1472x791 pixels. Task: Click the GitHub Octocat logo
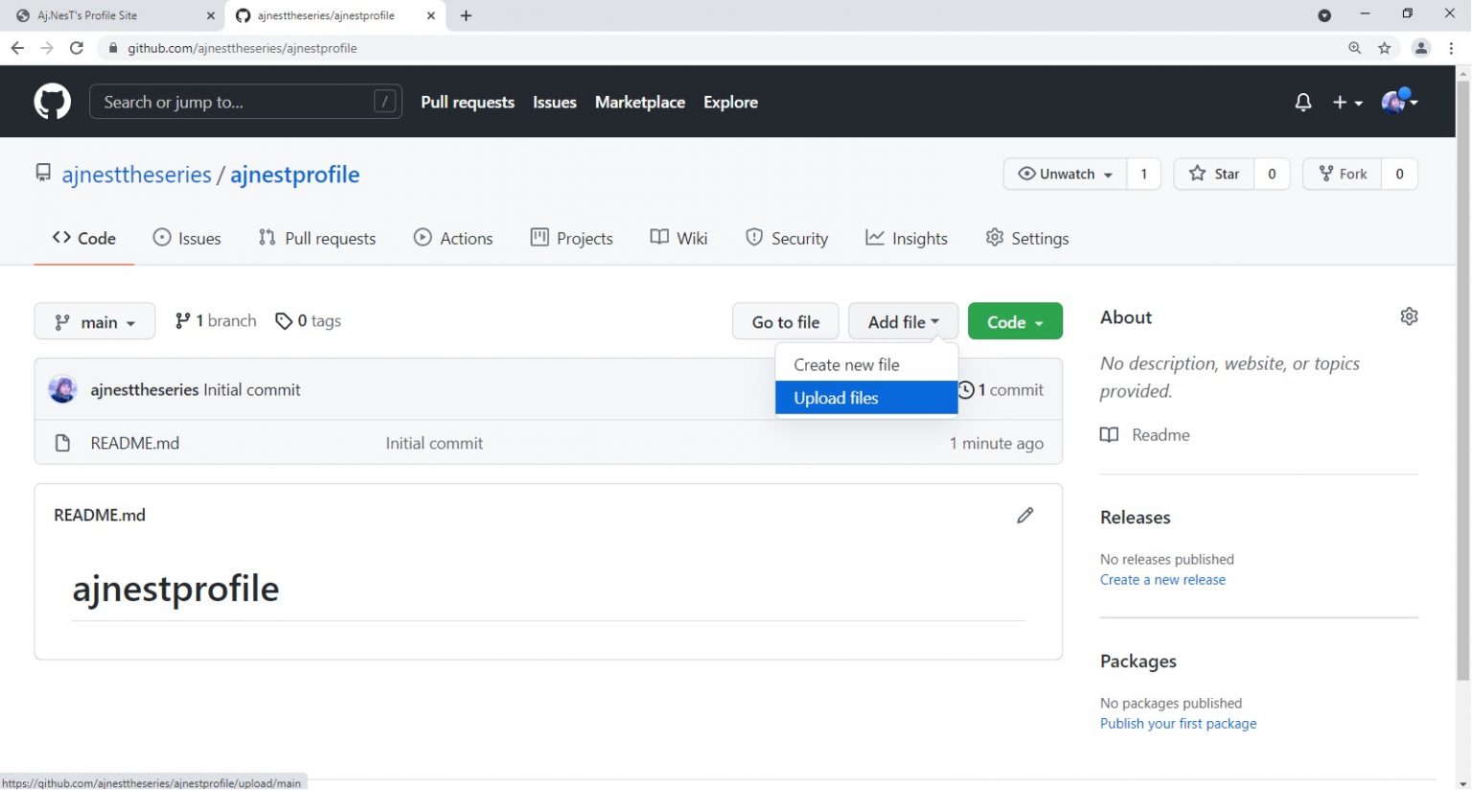52,102
